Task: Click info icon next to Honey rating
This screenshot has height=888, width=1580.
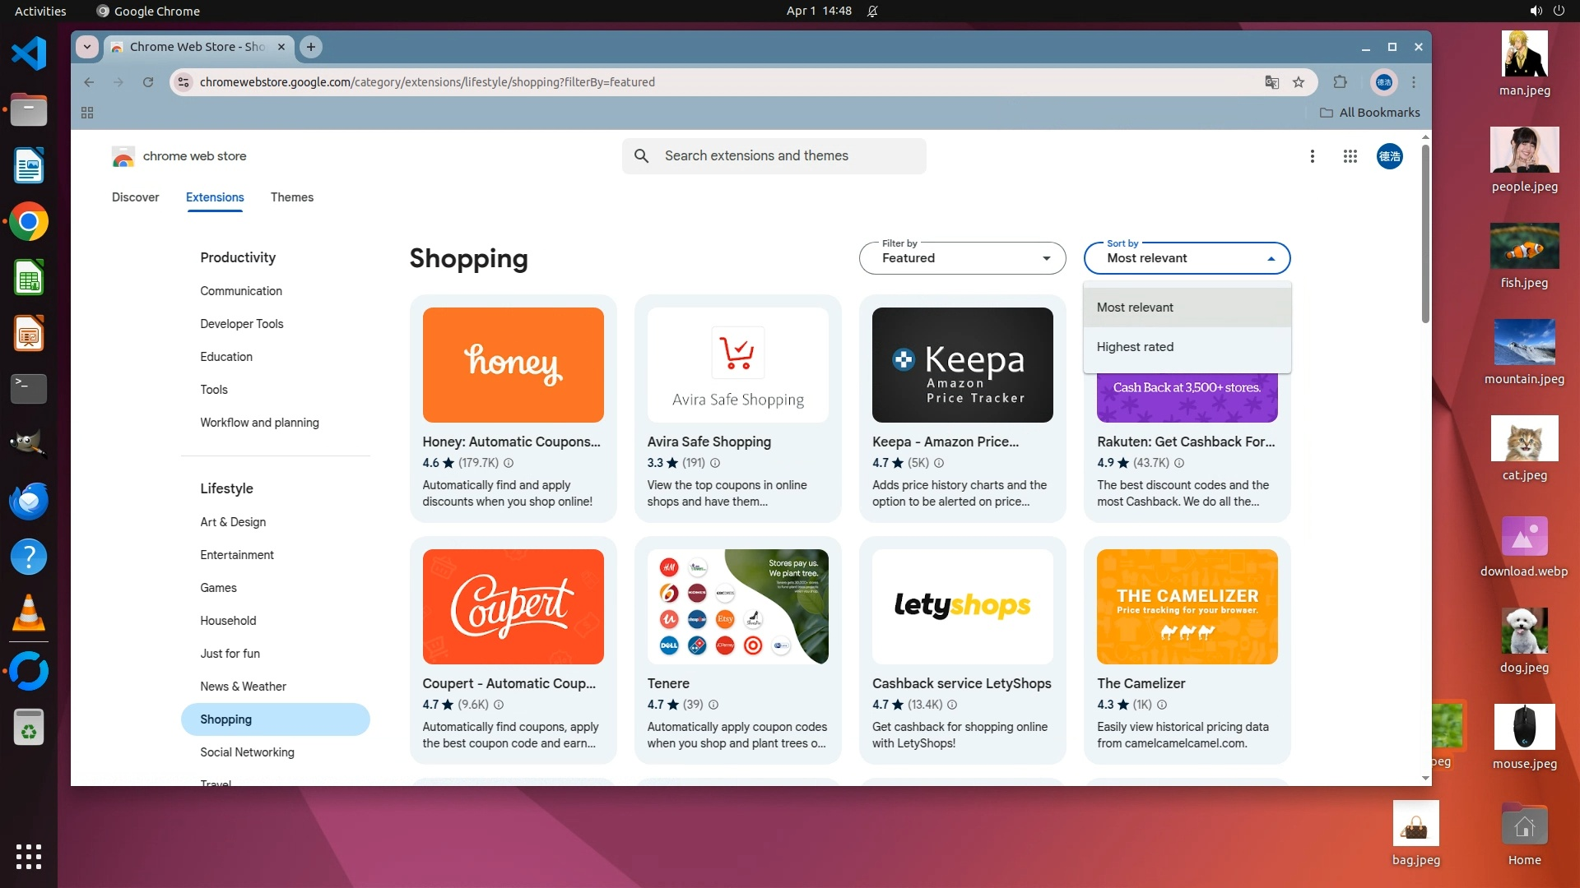Action: coord(509,463)
